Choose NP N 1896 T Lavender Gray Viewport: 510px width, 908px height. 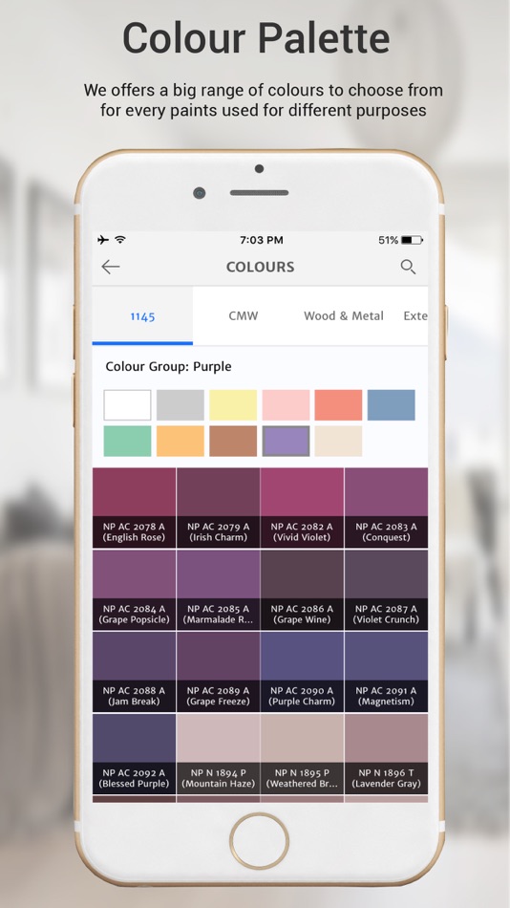[x=386, y=754]
